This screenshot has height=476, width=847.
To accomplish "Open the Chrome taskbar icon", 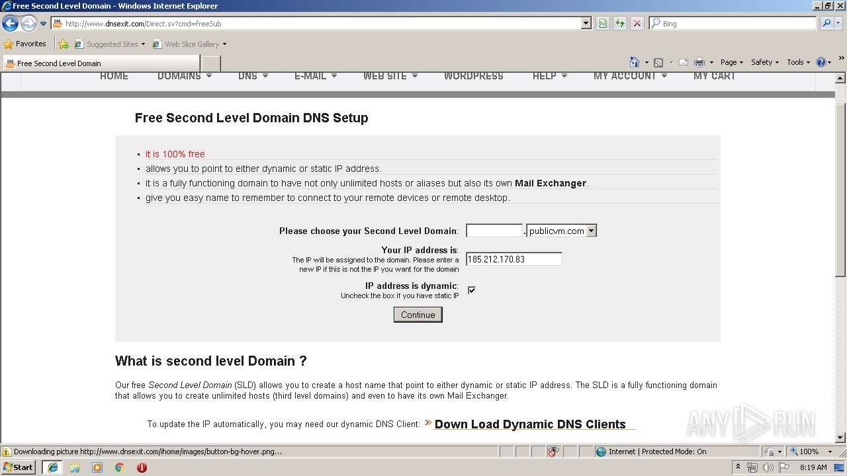I will click(x=120, y=467).
